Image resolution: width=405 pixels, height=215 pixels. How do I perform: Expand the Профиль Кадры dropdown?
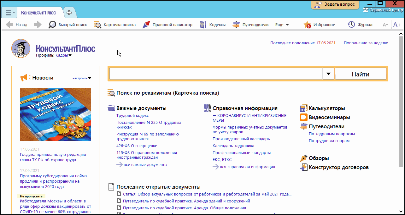click(x=63, y=55)
